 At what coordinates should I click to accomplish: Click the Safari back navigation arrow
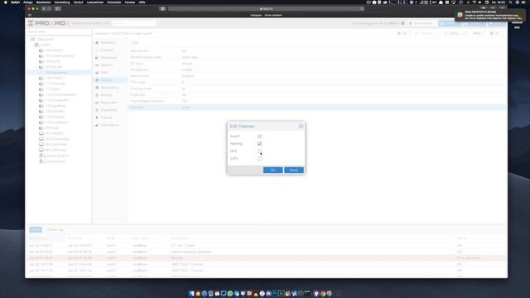click(44, 9)
